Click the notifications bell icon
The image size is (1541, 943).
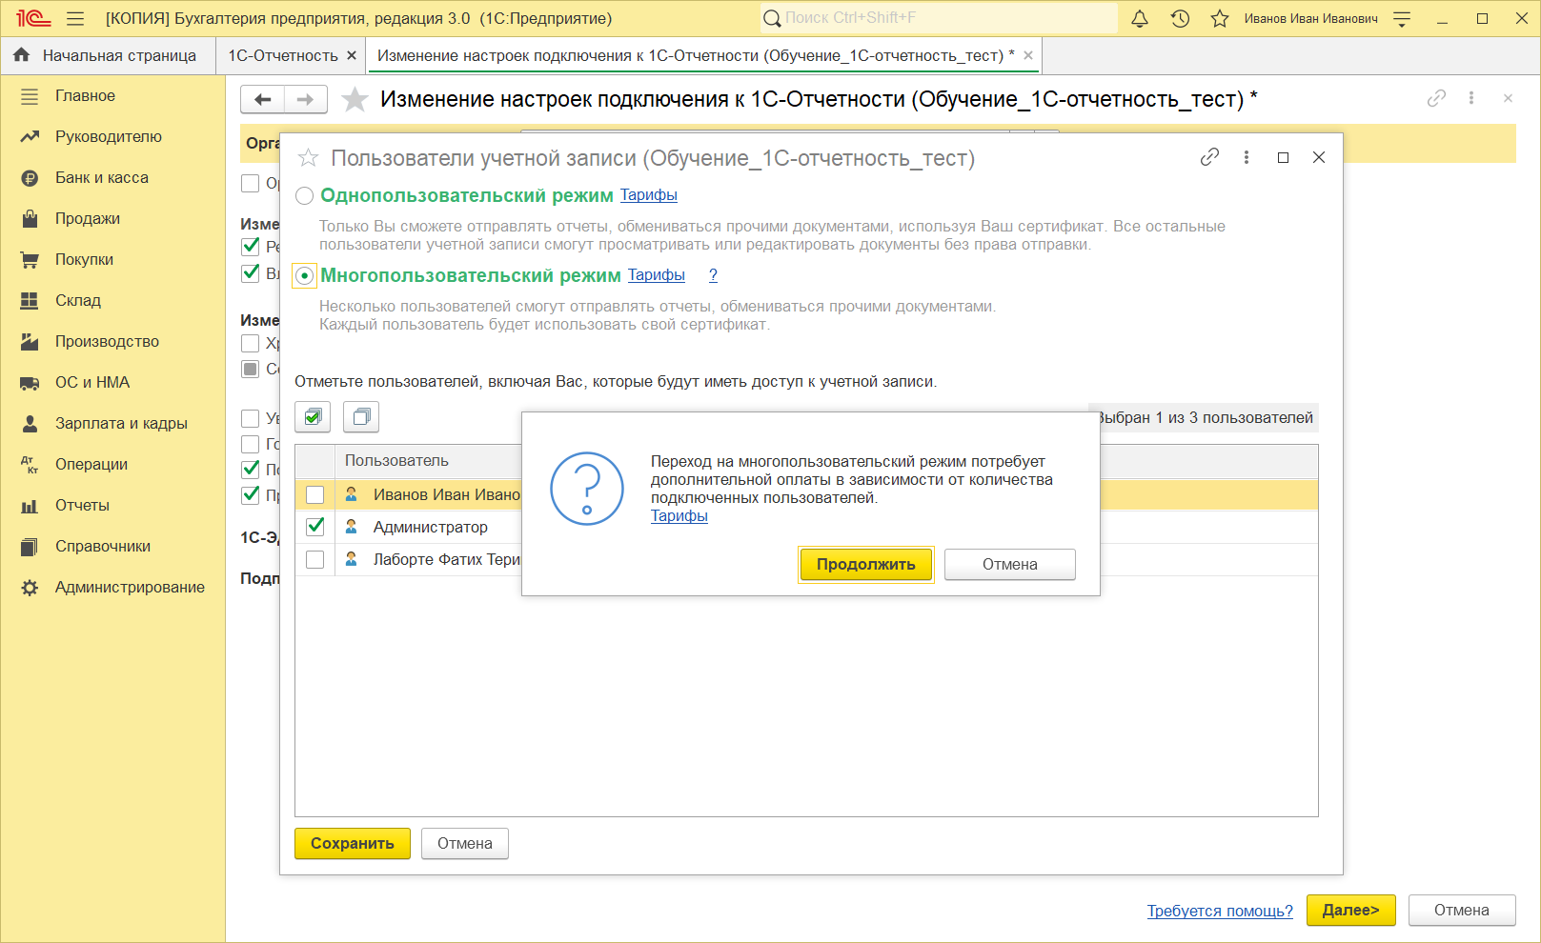(x=1140, y=18)
